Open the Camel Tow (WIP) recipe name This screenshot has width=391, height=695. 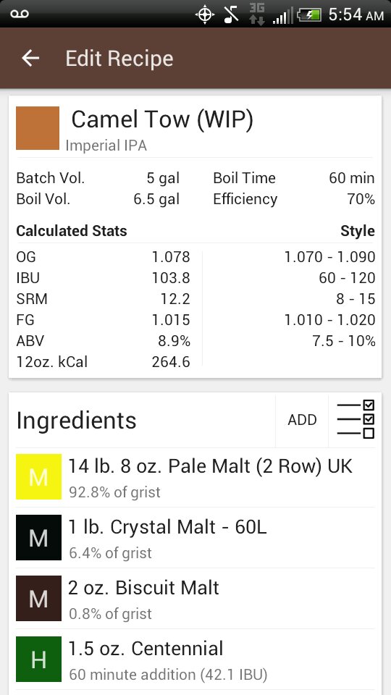pyautogui.click(x=162, y=119)
